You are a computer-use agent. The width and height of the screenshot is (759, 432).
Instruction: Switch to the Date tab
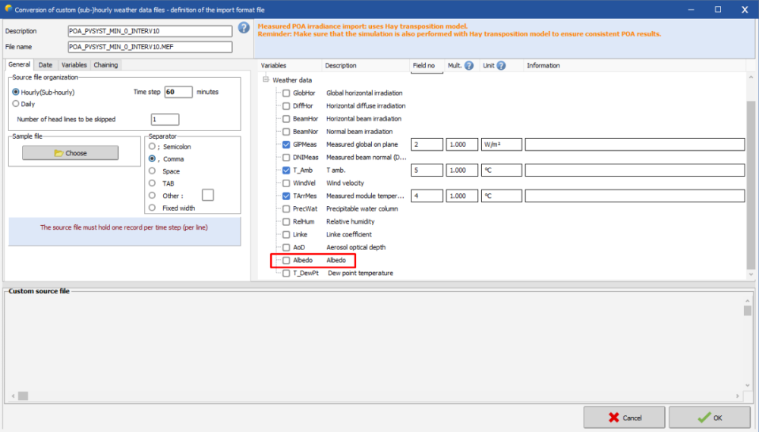coord(46,65)
